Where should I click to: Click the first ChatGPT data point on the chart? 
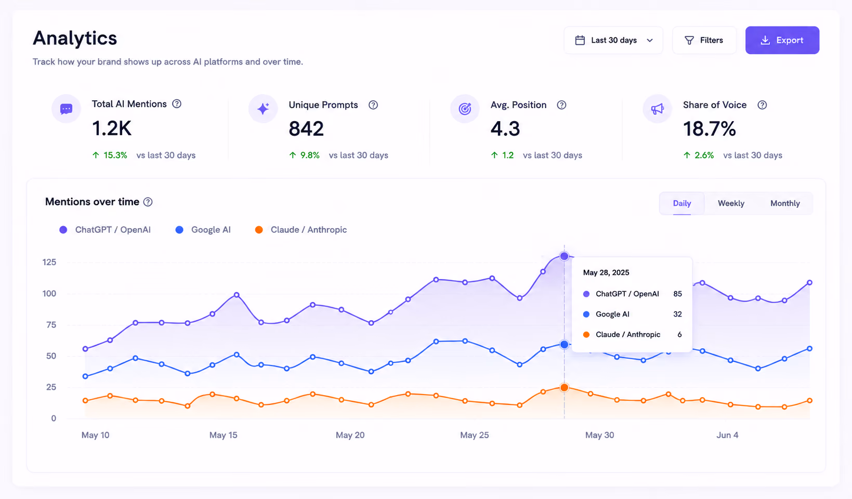86,349
